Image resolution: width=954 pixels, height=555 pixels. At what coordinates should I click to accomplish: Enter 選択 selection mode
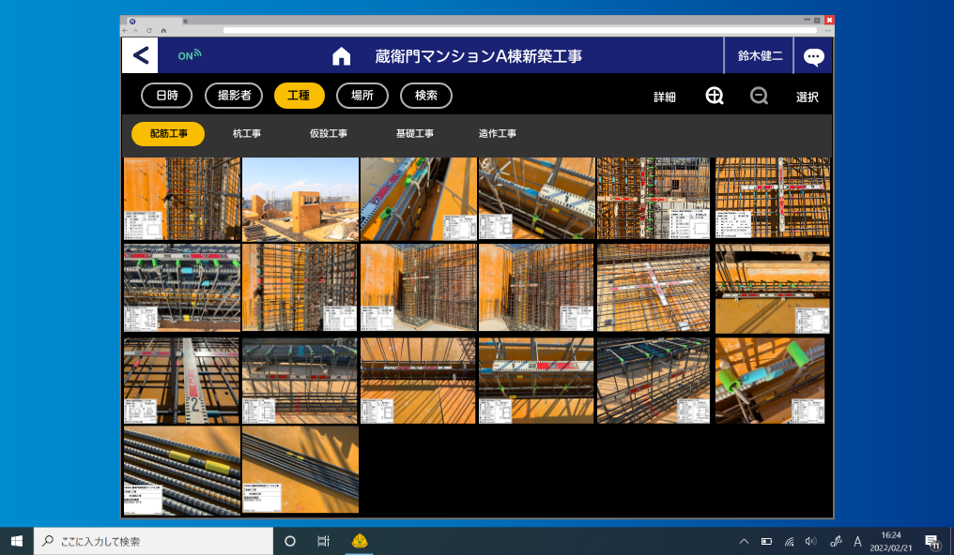tap(807, 97)
